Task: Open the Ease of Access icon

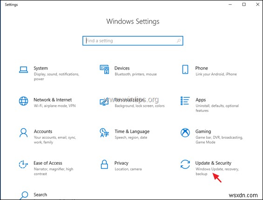Action: [x=23, y=164]
